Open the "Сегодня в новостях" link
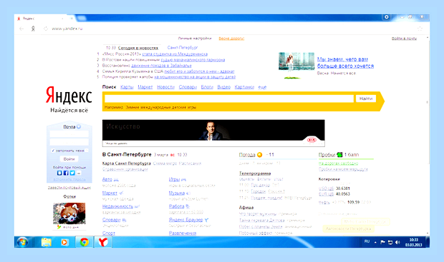Screen dimensions: 444x262 coord(138,48)
